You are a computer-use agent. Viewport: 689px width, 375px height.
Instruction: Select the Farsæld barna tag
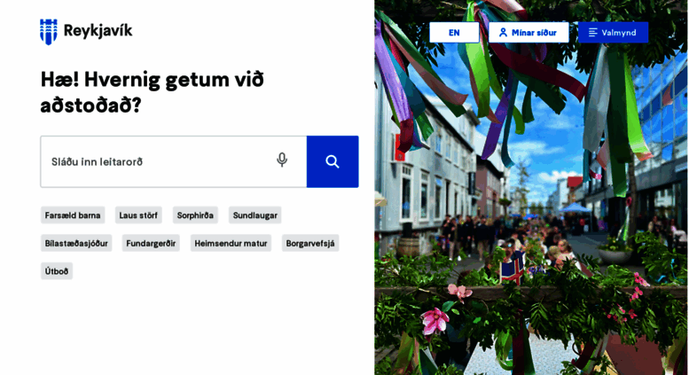pyautogui.click(x=73, y=215)
